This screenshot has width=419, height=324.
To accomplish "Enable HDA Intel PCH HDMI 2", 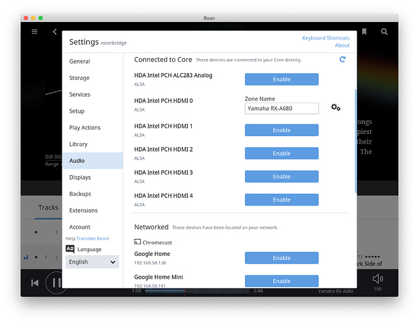I will point(282,153).
